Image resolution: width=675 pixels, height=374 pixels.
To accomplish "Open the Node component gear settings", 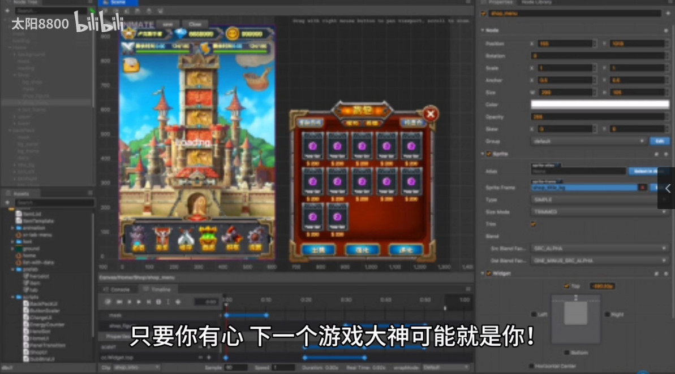I will [x=667, y=30].
